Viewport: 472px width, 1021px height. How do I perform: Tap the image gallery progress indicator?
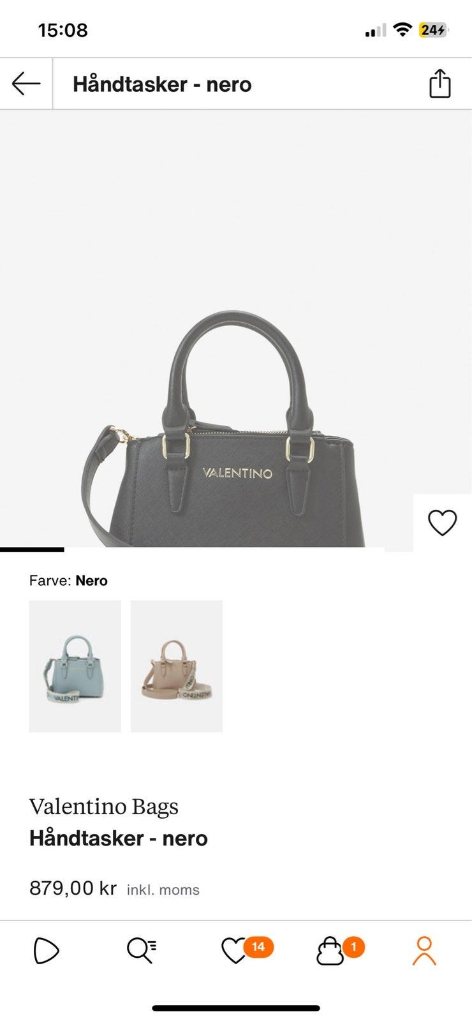pyautogui.click(x=191, y=549)
